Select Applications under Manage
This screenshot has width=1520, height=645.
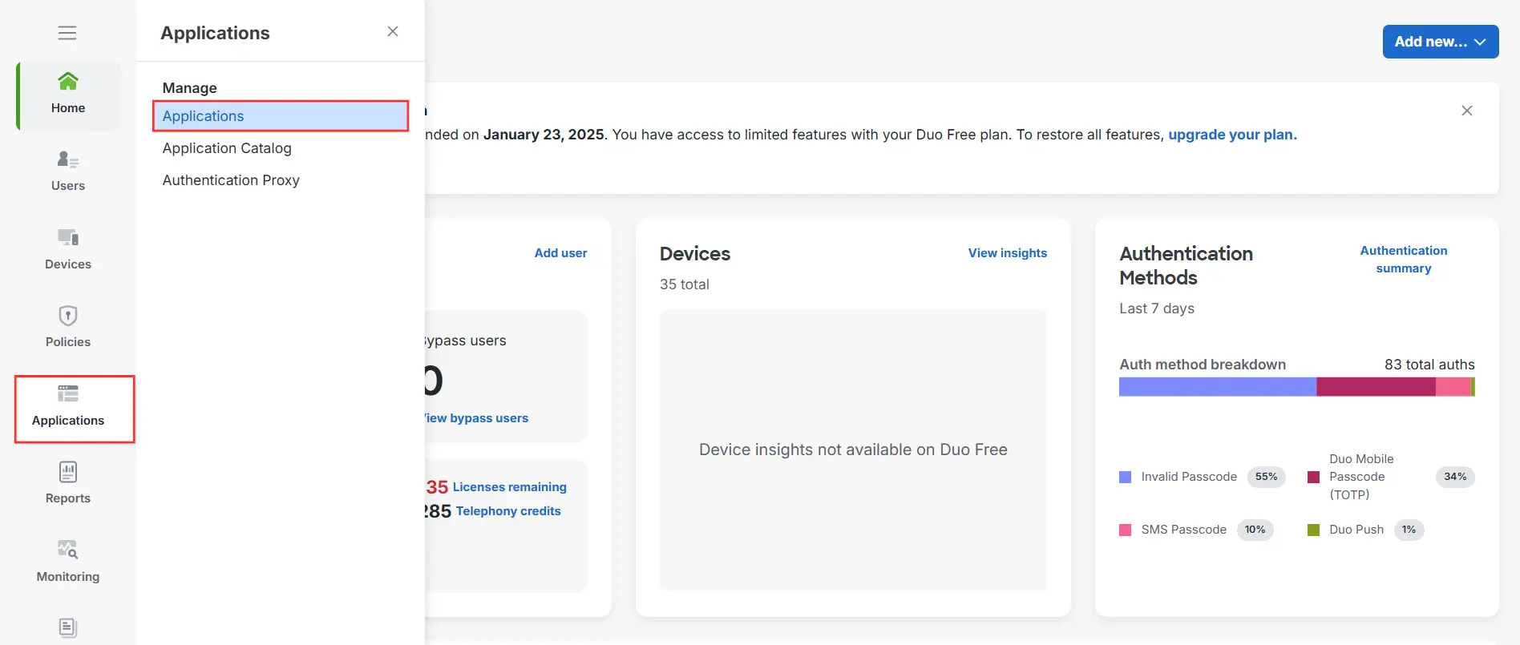pos(281,116)
